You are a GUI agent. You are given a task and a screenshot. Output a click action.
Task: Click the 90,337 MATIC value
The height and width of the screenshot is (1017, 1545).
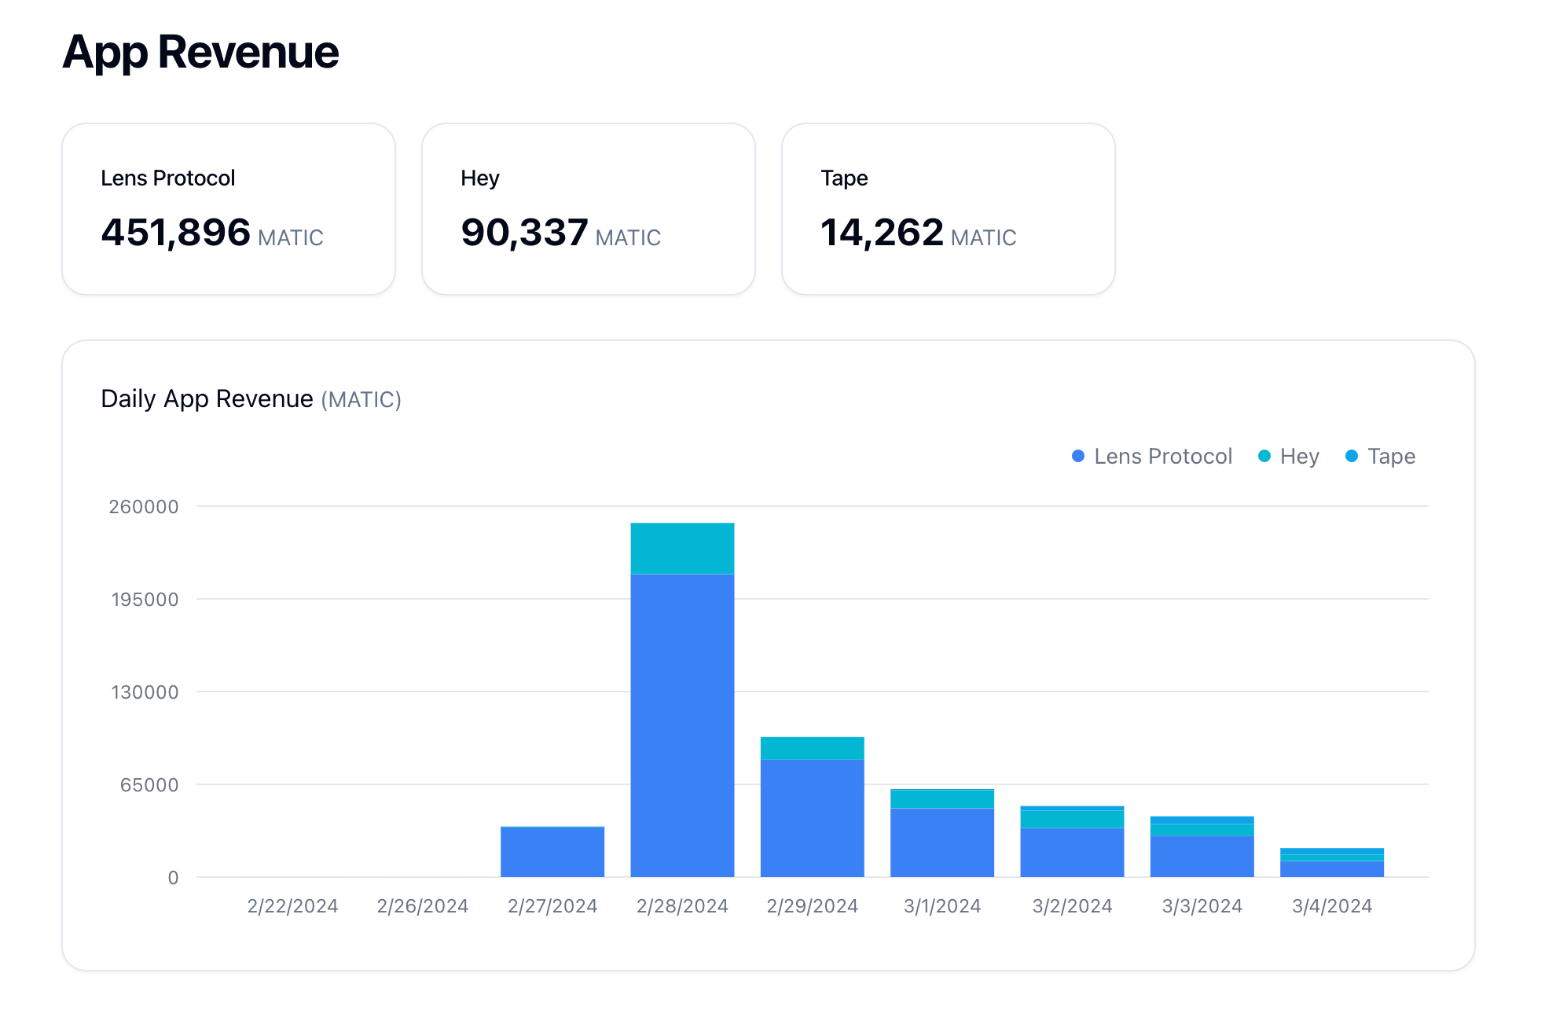[561, 233]
